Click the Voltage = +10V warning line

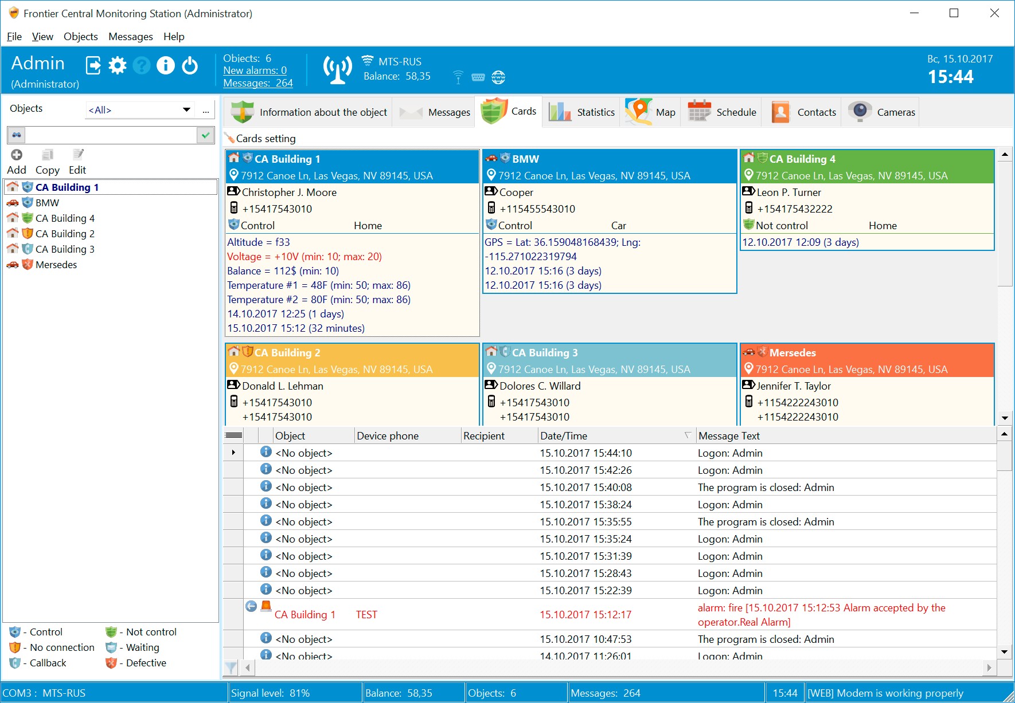(x=304, y=257)
